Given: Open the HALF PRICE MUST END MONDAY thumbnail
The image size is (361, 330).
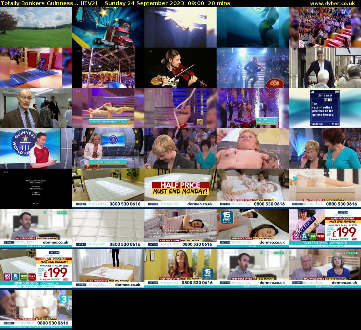Looking at the screenshot, I should (x=180, y=189).
